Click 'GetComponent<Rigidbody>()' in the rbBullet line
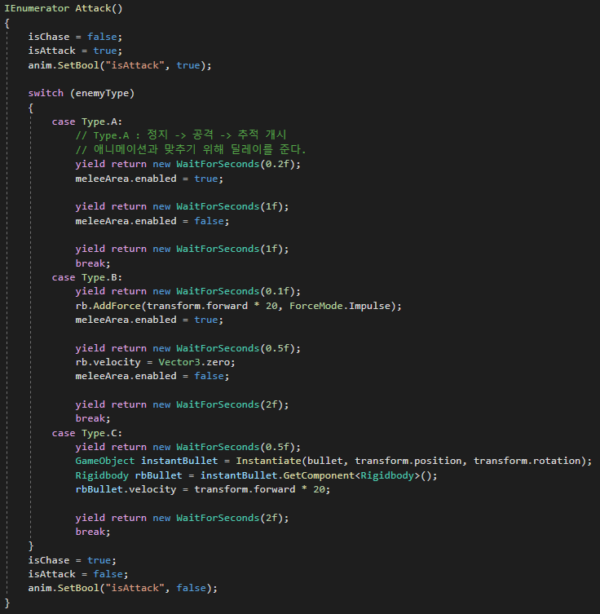Screen dimensions: 600x614 (x=357, y=475)
